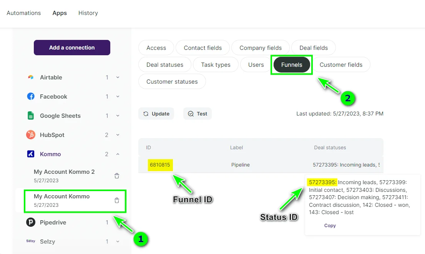
Task: Select the Airtable app icon
Action: pos(31,77)
